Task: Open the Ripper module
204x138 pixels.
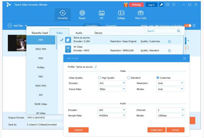Action: (x=82, y=15)
